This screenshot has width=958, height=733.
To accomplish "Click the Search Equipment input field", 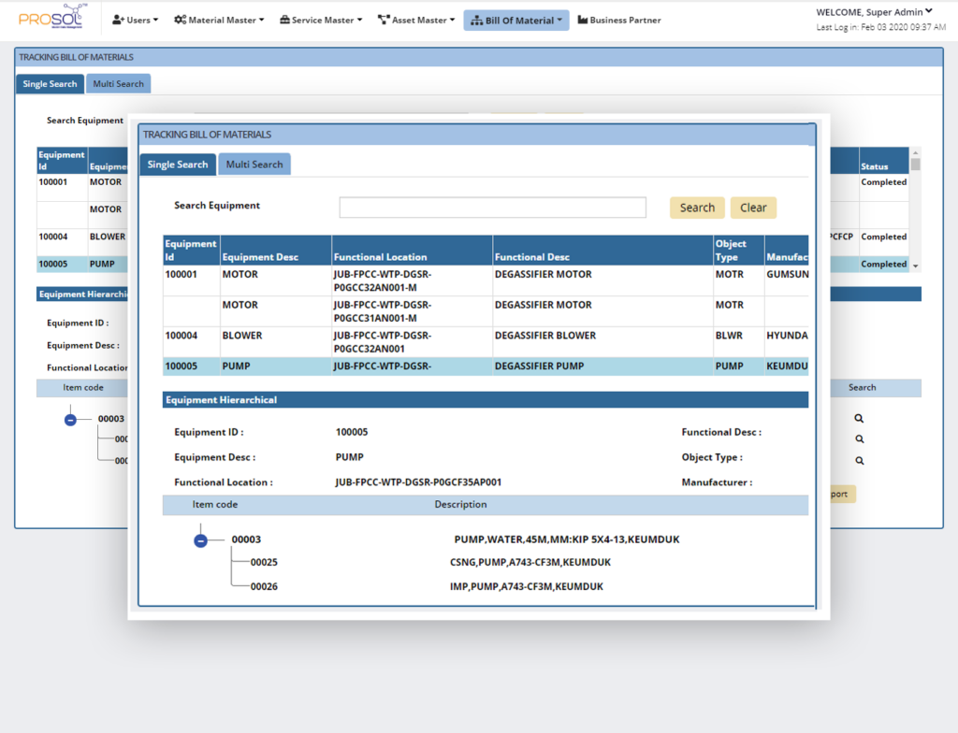I will [491, 207].
